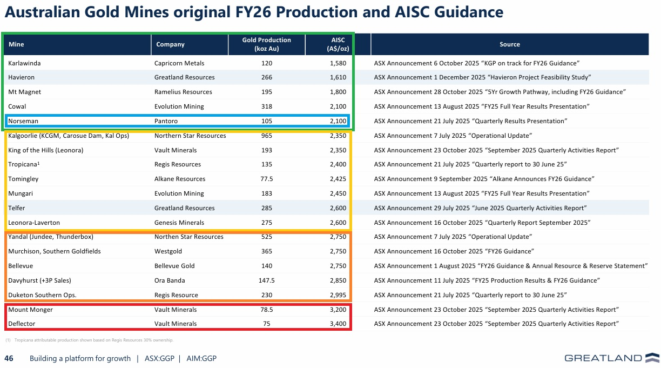Screen dimensions: 661x368
Task: Click the page number 46
Action: [9, 358]
